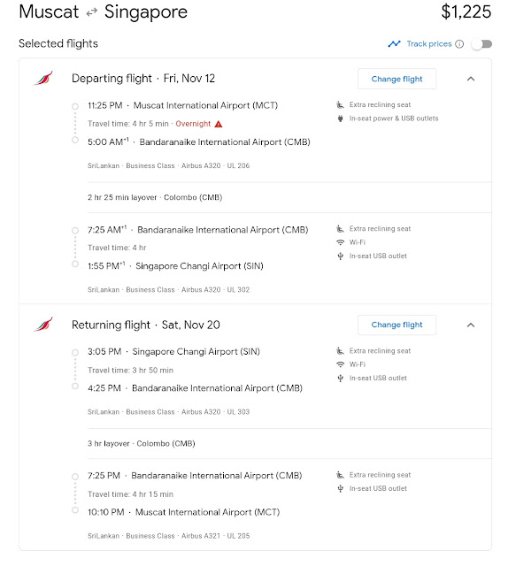Click the Wi-Fi icon for flight UL 302

[x=340, y=242]
